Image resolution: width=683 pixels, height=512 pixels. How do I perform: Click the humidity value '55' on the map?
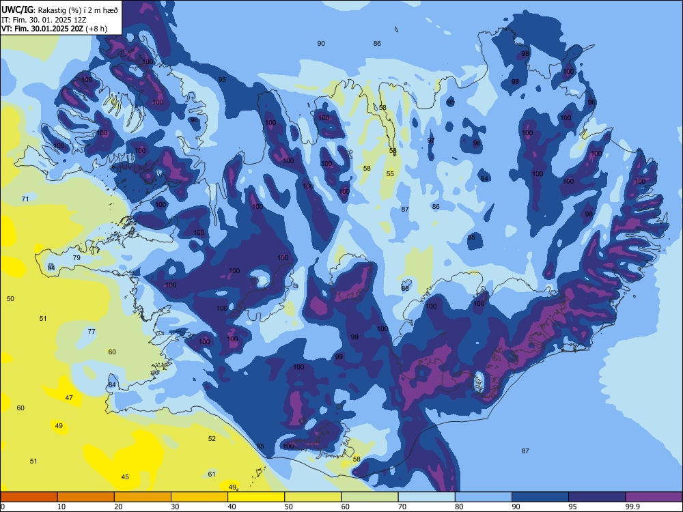coord(390,173)
